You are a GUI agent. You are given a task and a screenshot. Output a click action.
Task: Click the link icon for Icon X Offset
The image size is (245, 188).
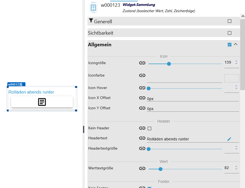coord(142,98)
